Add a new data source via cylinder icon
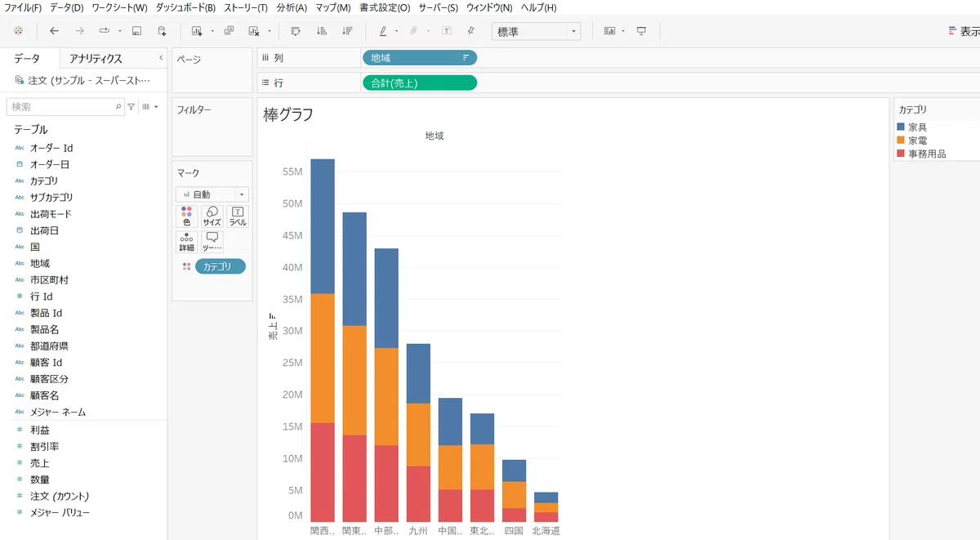Screen dimensions: 980x540 tap(162, 31)
